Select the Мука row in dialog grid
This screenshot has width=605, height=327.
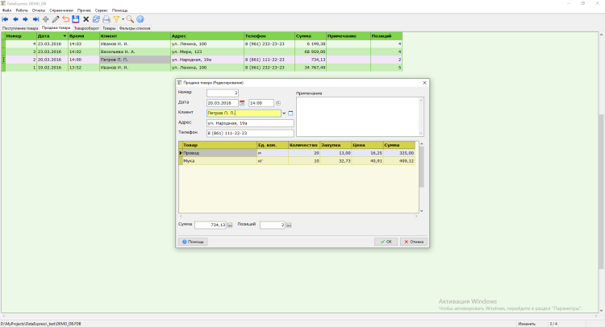pyautogui.click(x=297, y=161)
